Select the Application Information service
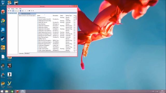 coord(56,29)
